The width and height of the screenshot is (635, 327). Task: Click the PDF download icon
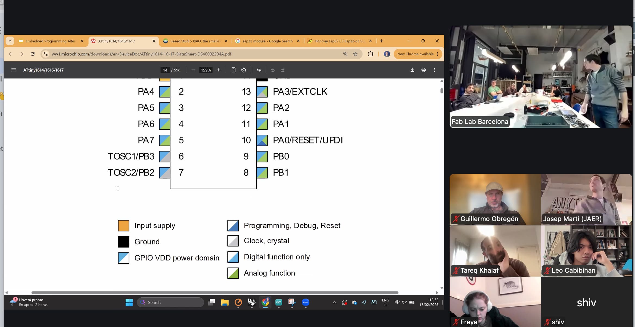[x=412, y=70]
